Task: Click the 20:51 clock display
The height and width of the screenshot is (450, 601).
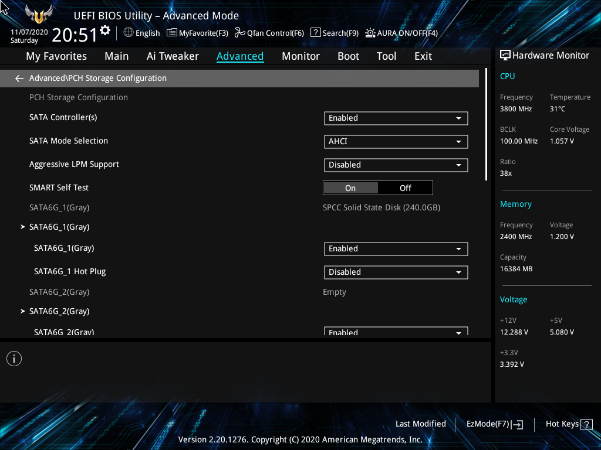Action: coord(75,35)
